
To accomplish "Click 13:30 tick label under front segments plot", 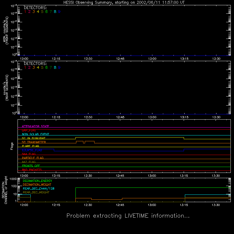I will (x=216, y=59).
